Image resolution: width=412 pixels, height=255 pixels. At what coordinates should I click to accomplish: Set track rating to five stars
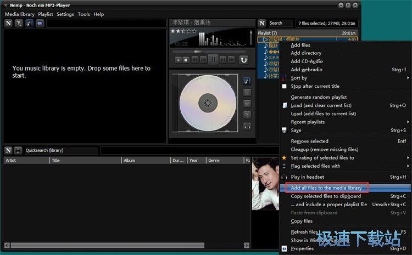coord(194,31)
